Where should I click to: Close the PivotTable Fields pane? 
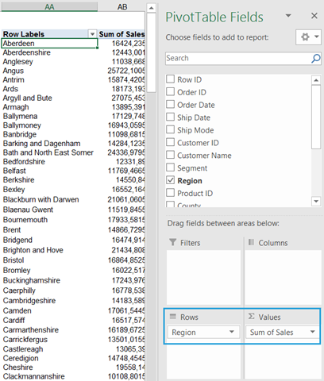[314, 16]
